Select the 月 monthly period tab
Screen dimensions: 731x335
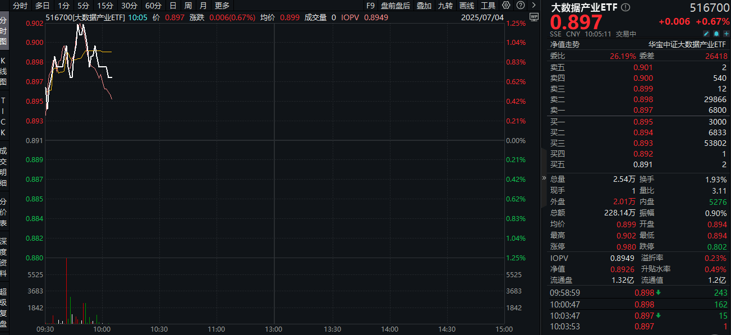[203, 5]
